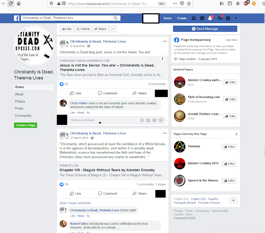Open the browser library icon
Screen dimensions: 265x233
[x=222, y=4]
